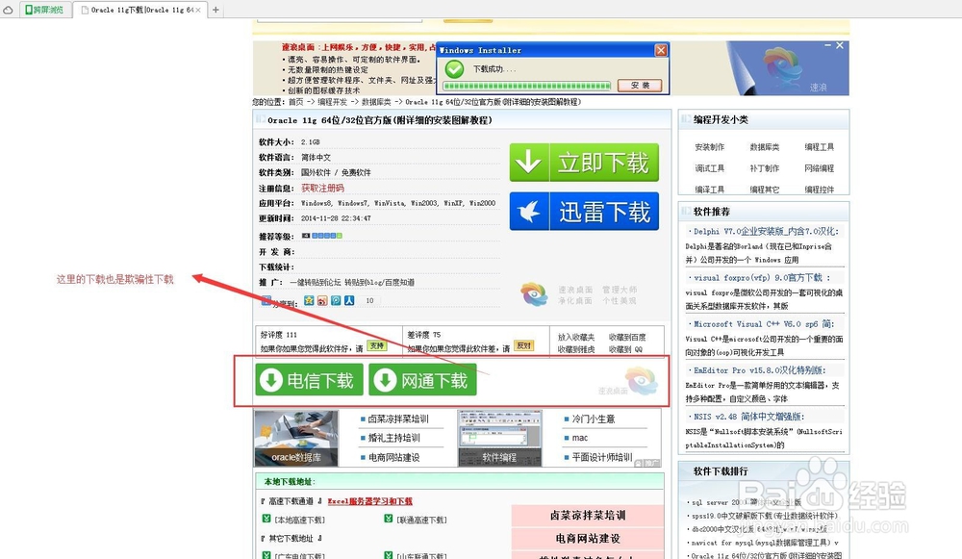Click 婚礼主持培训 ad link
Viewport: 962px width, 559px height.
click(x=393, y=438)
